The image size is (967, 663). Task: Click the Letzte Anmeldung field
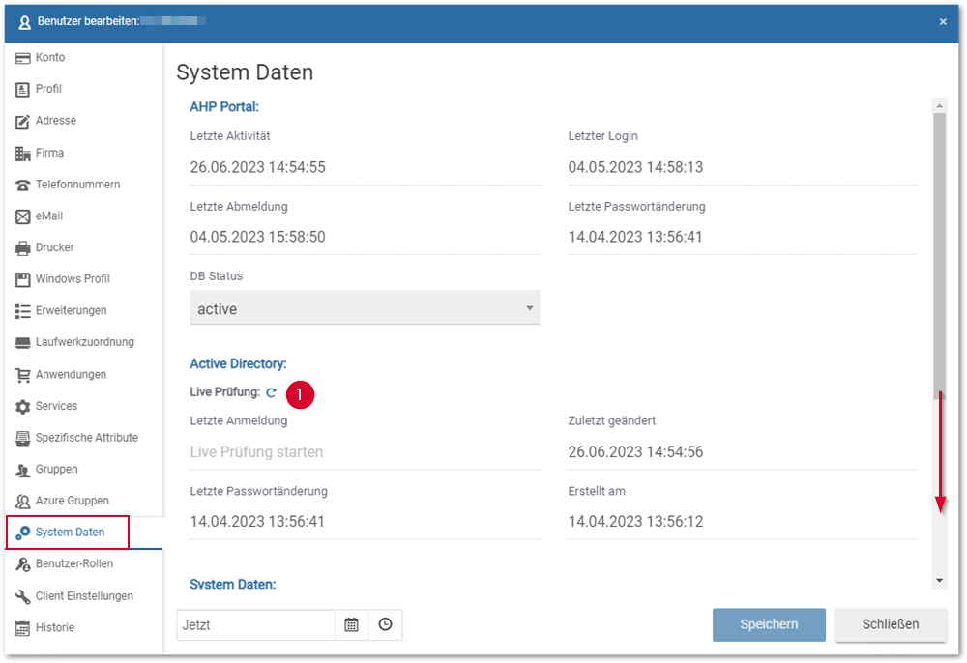366,452
